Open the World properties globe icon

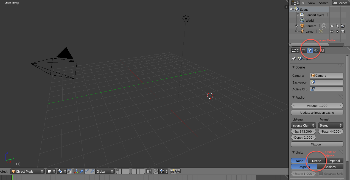pyautogui.click(x=316, y=50)
